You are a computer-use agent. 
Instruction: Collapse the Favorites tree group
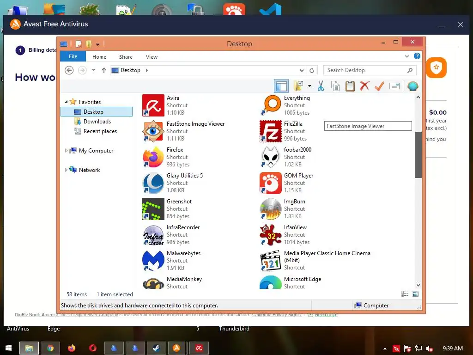click(x=66, y=102)
